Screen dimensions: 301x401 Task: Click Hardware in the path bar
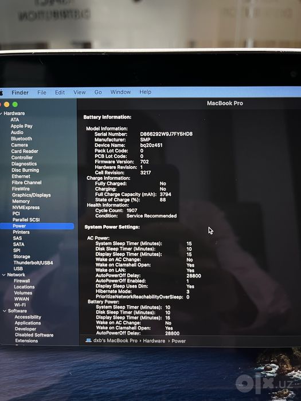click(x=154, y=341)
